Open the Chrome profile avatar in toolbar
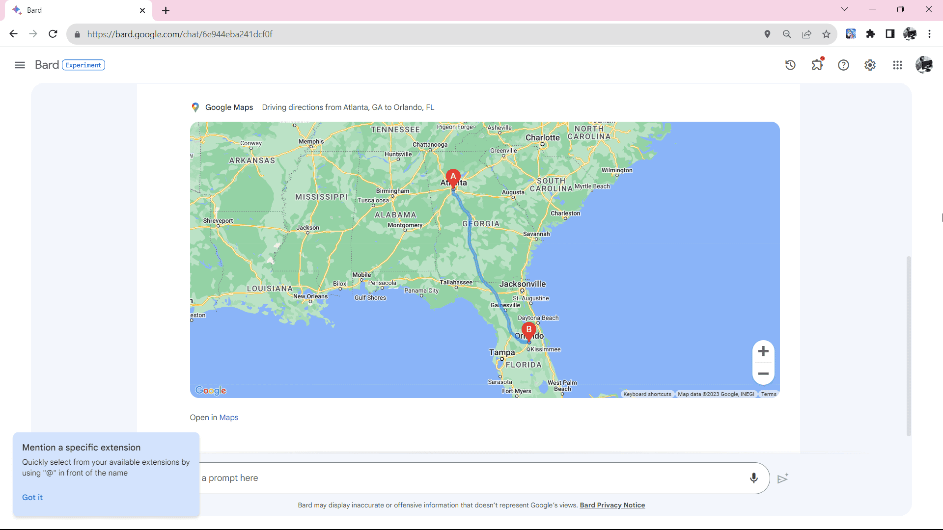This screenshot has height=530, width=943. 910,34
